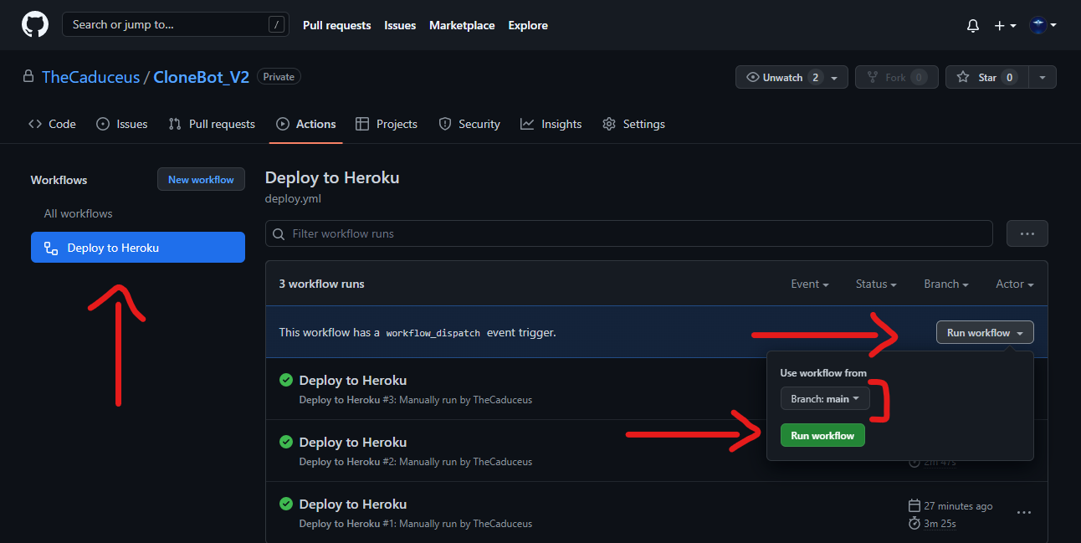Viewport: 1081px width, 543px height.
Task: Open Deploy to Heroku run #2
Action: (x=353, y=443)
